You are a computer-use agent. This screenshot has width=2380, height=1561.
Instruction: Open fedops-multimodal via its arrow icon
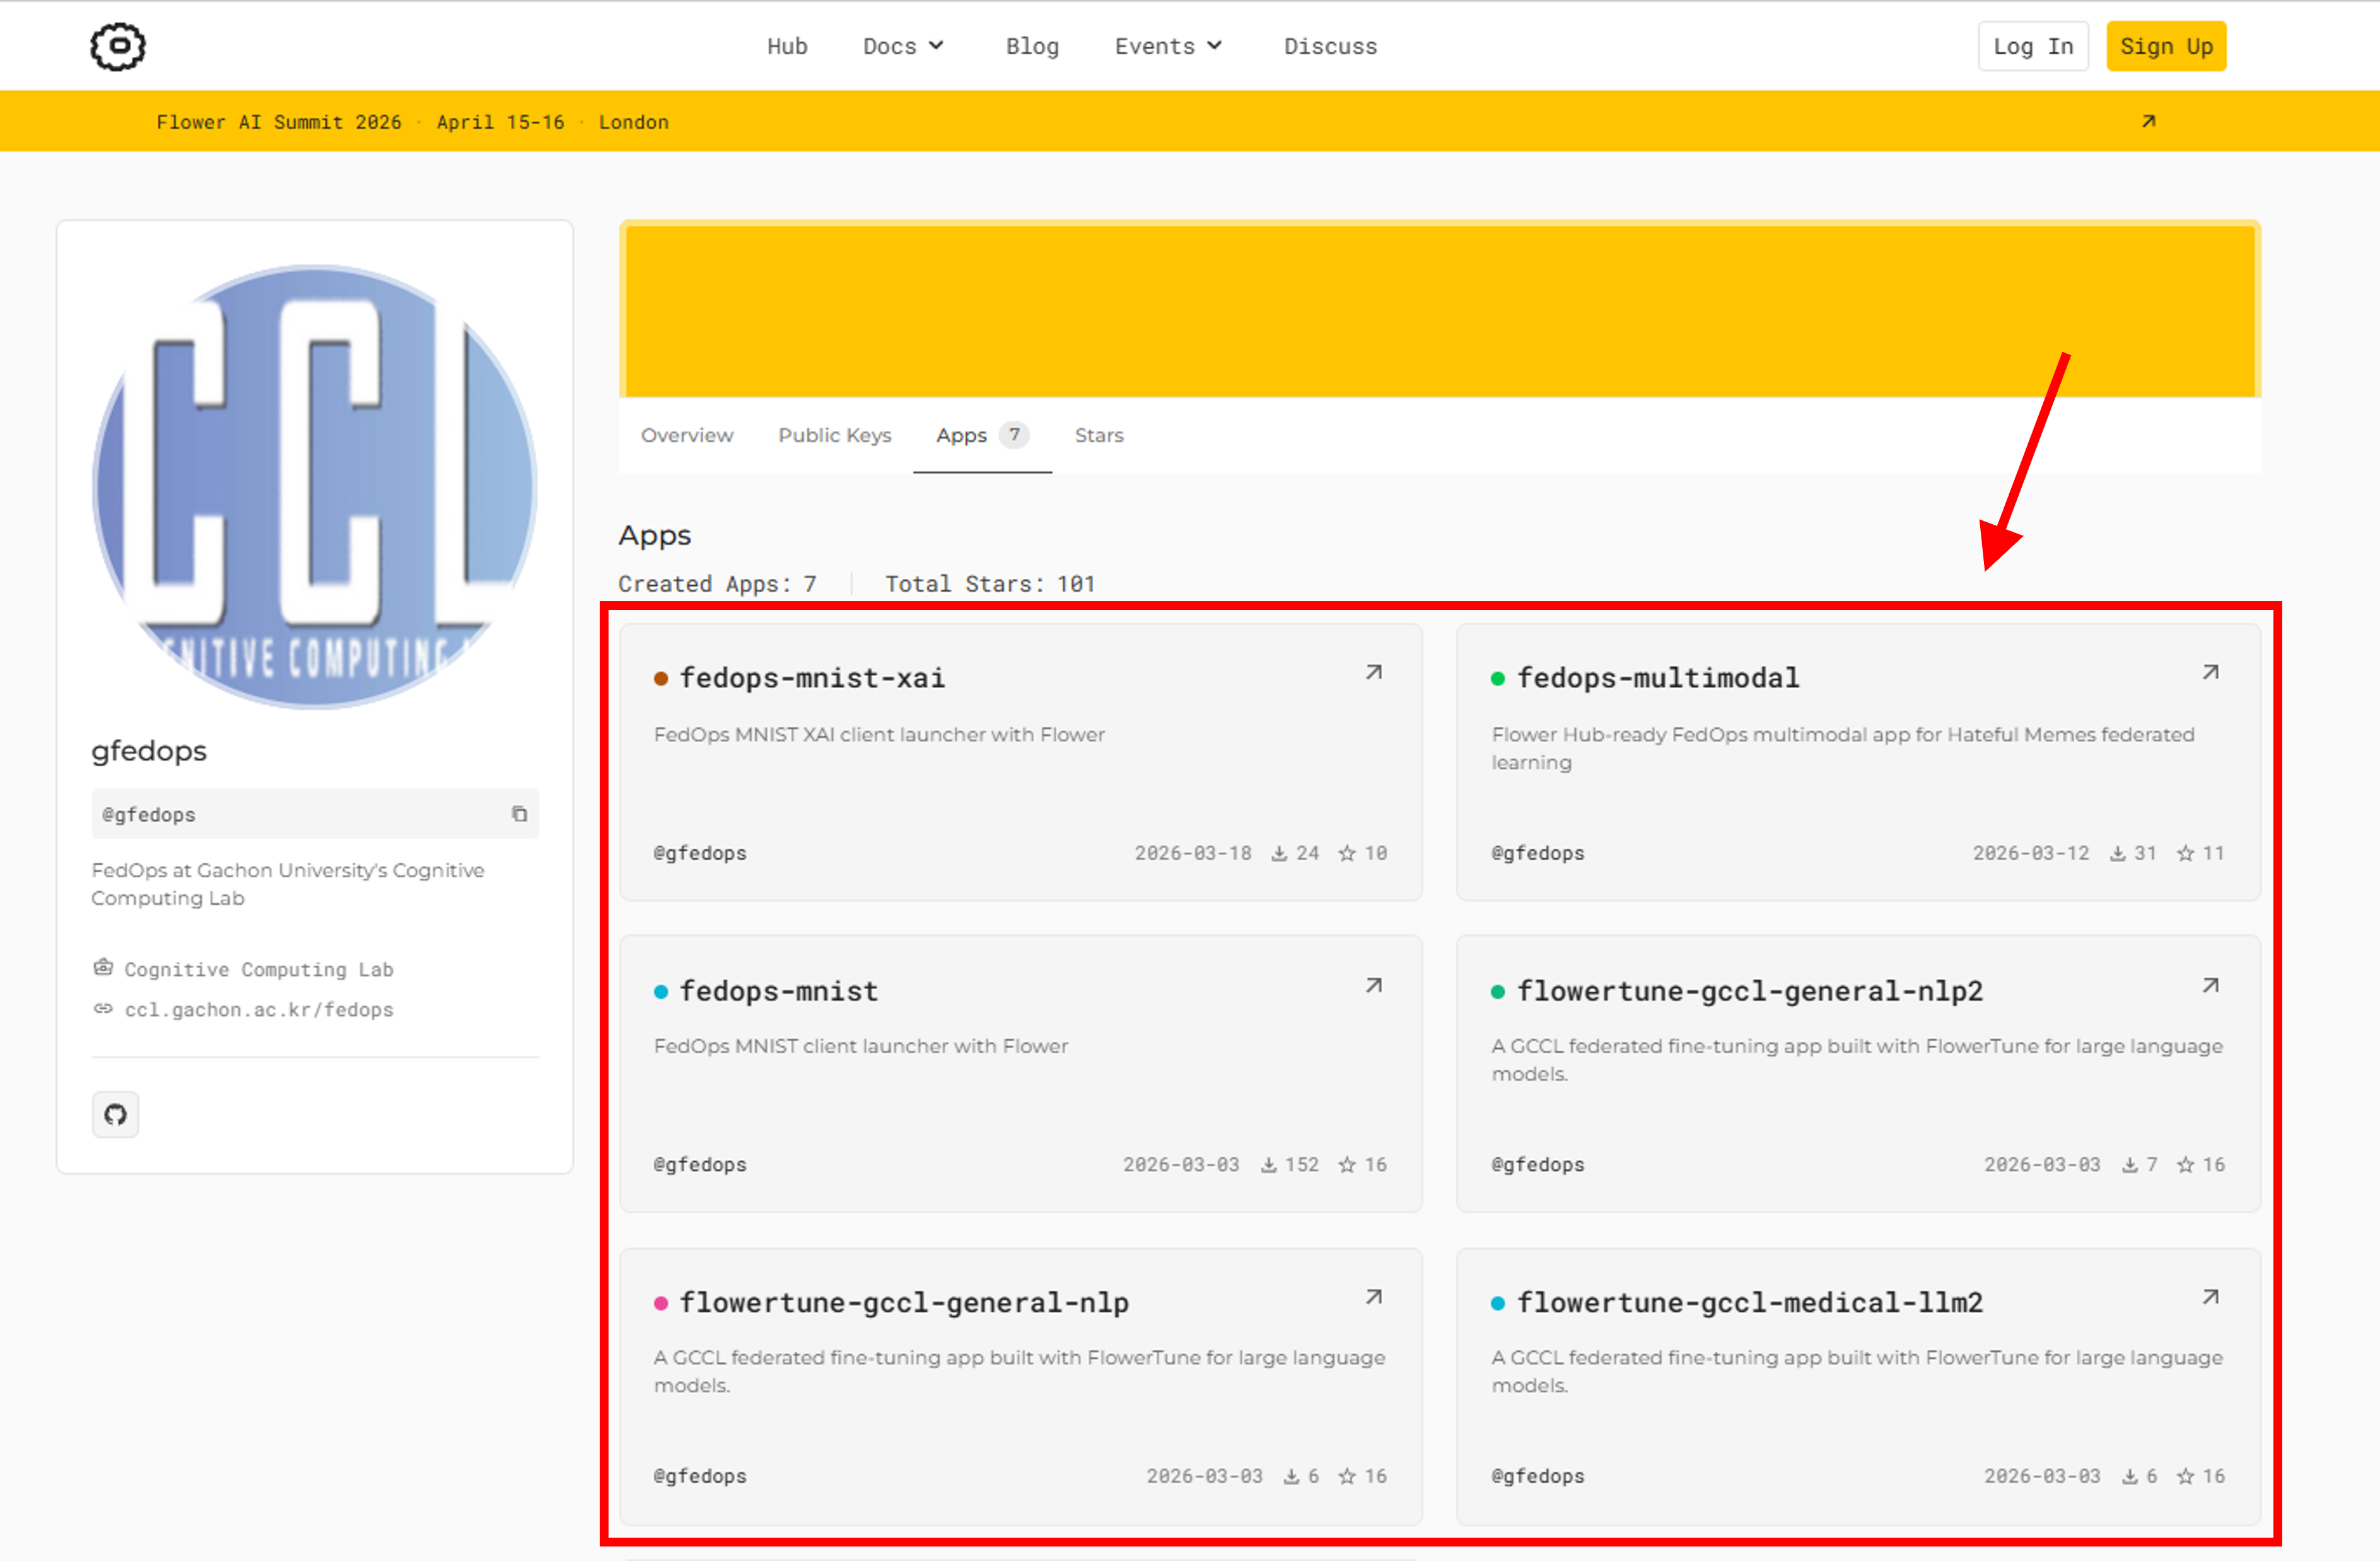(x=2210, y=673)
